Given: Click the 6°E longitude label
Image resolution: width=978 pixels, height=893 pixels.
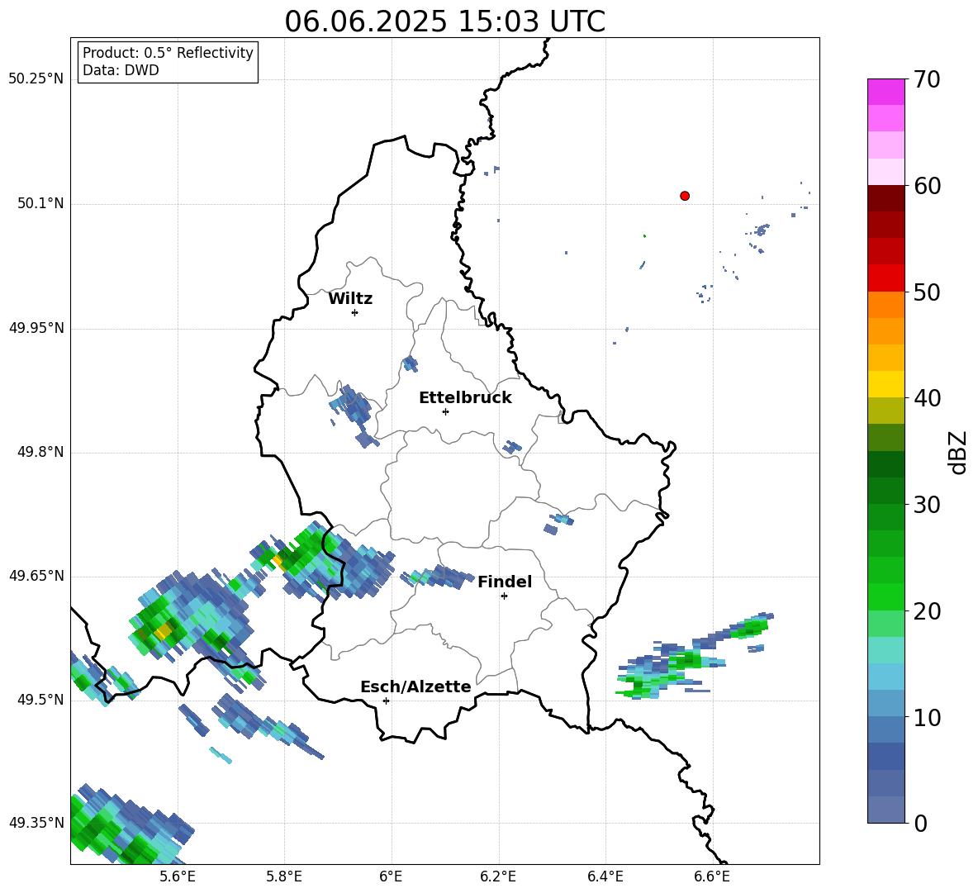Looking at the screenshot, I should [x=391, y=876].
